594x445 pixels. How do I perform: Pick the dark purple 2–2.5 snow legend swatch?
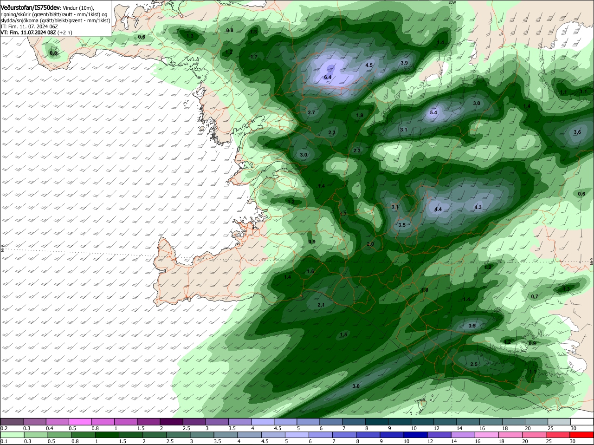pyautogui.click(x=172, y=421)
